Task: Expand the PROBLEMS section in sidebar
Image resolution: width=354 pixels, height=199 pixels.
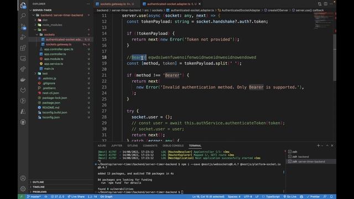Action: [39, 192]
